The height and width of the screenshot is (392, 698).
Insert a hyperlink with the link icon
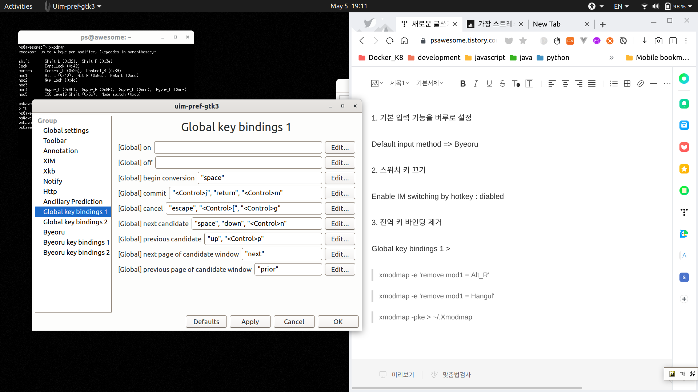click(x=640, y=83)
